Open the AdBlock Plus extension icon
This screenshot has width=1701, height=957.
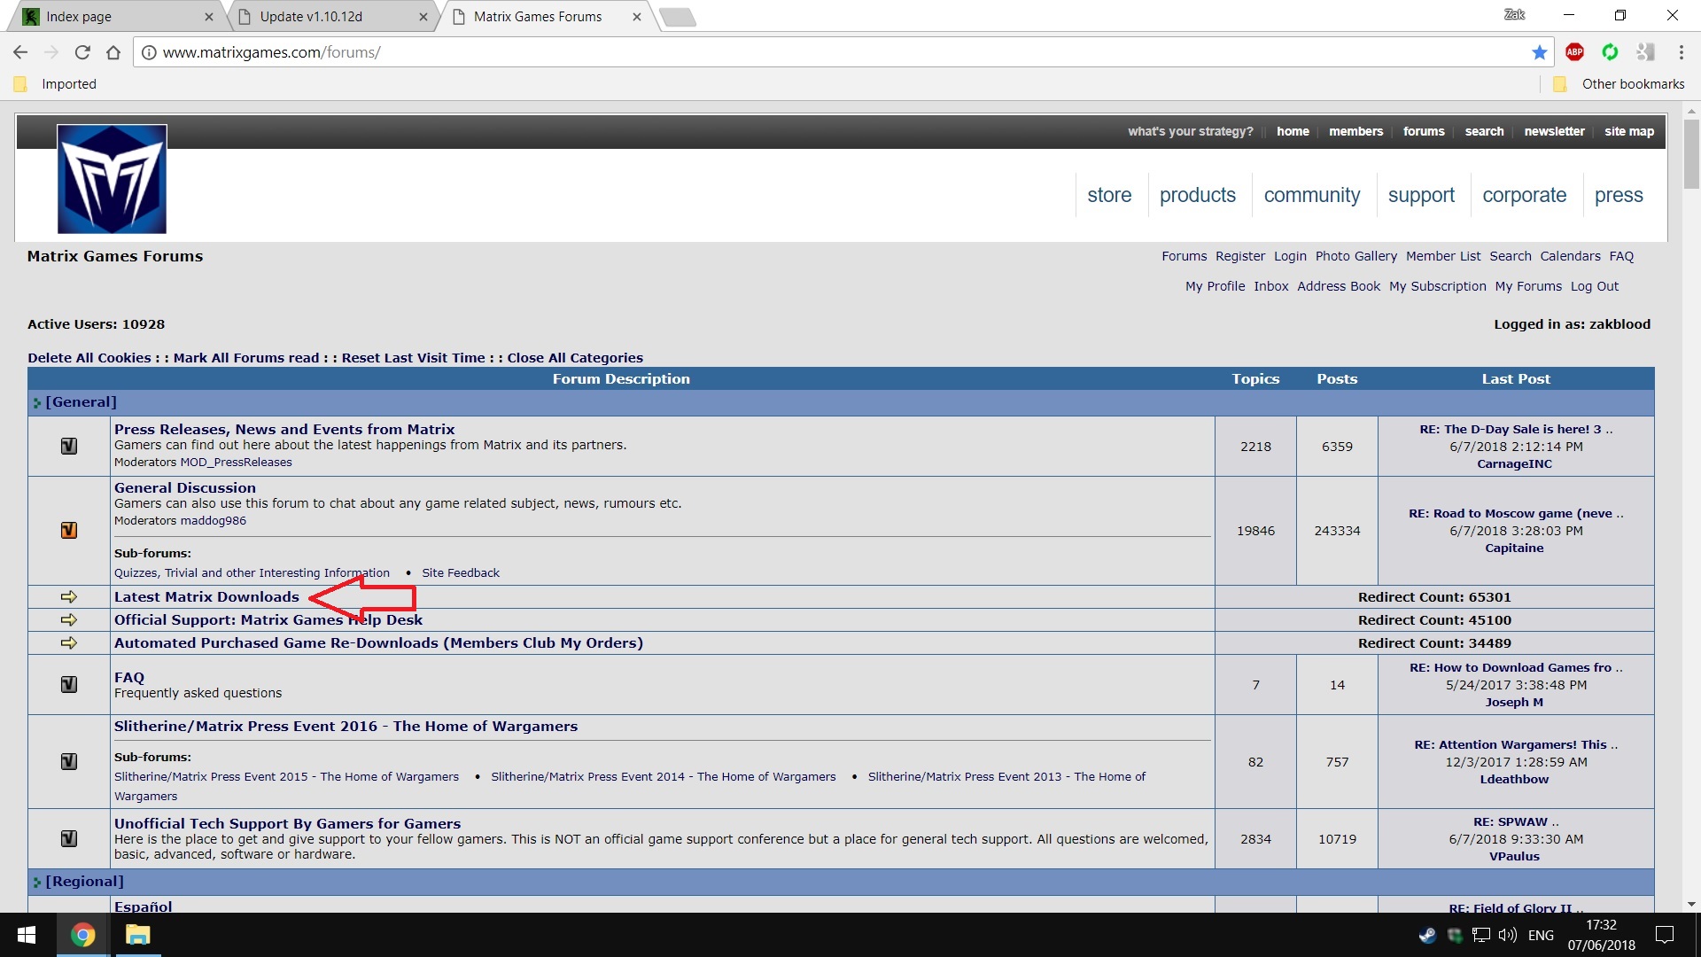click(x=1574, y=52)
